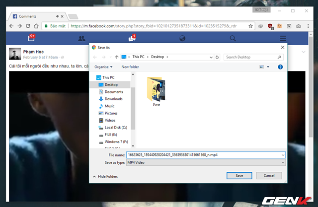Change view with the view icon button
318x207 pixels.
[x=262, y=67]
